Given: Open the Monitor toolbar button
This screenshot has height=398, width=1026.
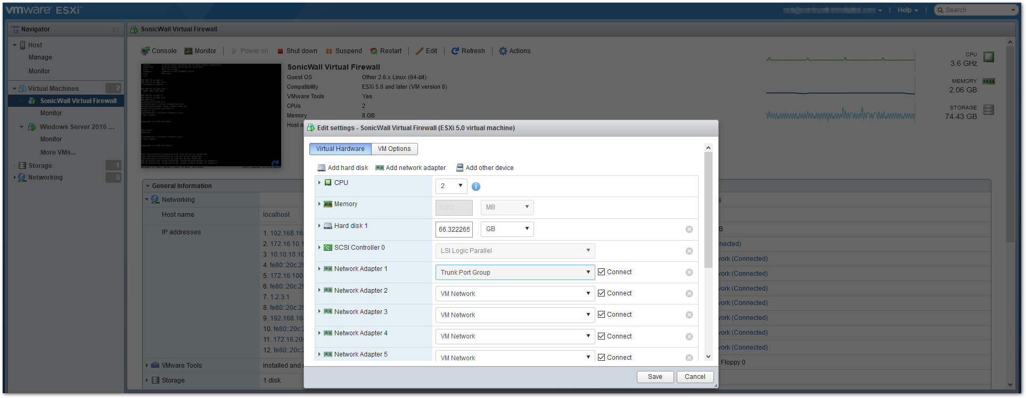Looking at the screenshot, I should click(200, 51).
